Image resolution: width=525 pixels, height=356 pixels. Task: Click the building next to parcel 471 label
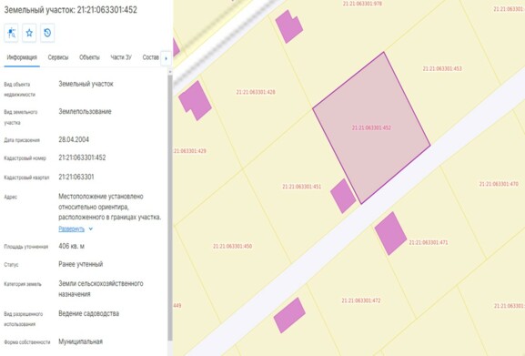point(390,233)
